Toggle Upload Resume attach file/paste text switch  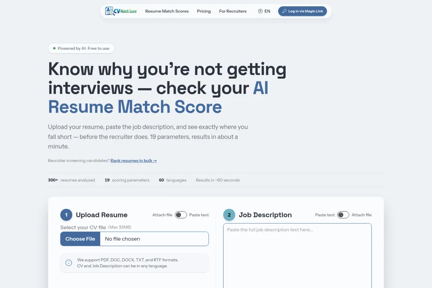181,215
